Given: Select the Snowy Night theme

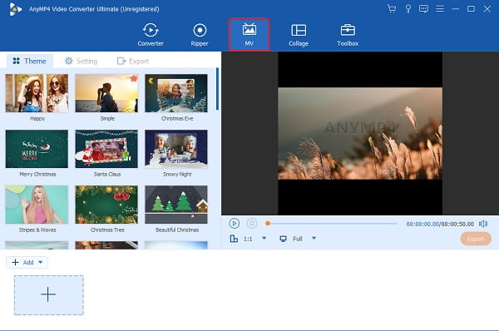Looking at the screenshot, I should [x=176, y=149].
